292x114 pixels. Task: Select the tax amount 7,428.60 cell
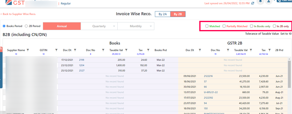pyautogui.click(x=263, y=82)
